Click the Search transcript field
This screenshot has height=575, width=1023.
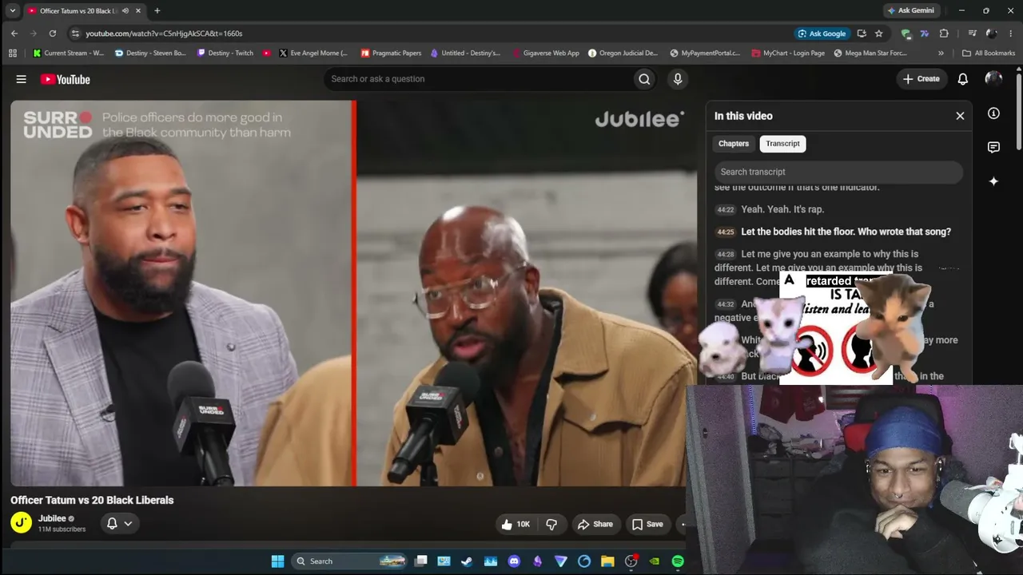pos(838,172)
